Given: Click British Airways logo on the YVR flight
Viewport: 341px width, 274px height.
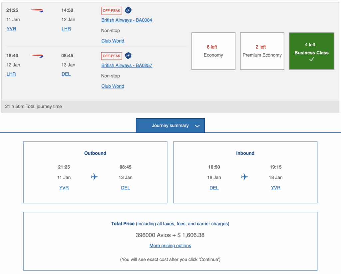Looking at the screenshot, I should tap(37, 11).
